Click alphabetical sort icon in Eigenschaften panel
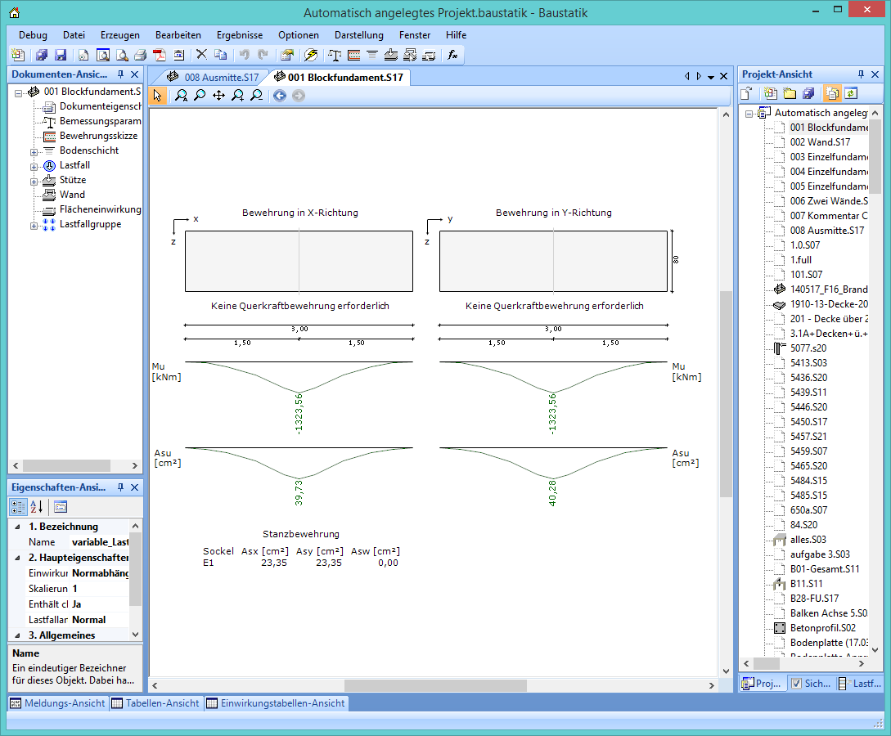Screen dimensions: 891x736 36,506
